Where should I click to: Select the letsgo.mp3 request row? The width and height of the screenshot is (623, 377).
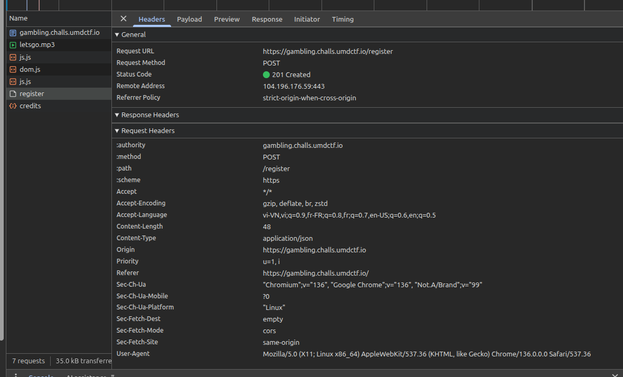pos(37,45)
